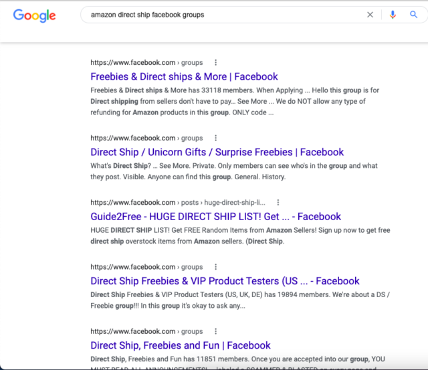
Task: Open three-dot menu for Freebies and Fun result
Action: (x=215, y=331)
